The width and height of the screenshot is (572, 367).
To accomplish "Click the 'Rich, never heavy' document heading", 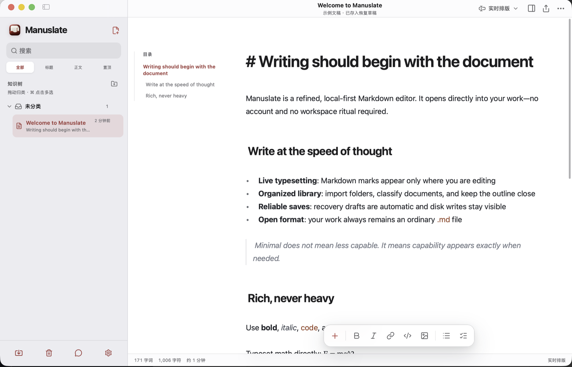I will 291,298.
